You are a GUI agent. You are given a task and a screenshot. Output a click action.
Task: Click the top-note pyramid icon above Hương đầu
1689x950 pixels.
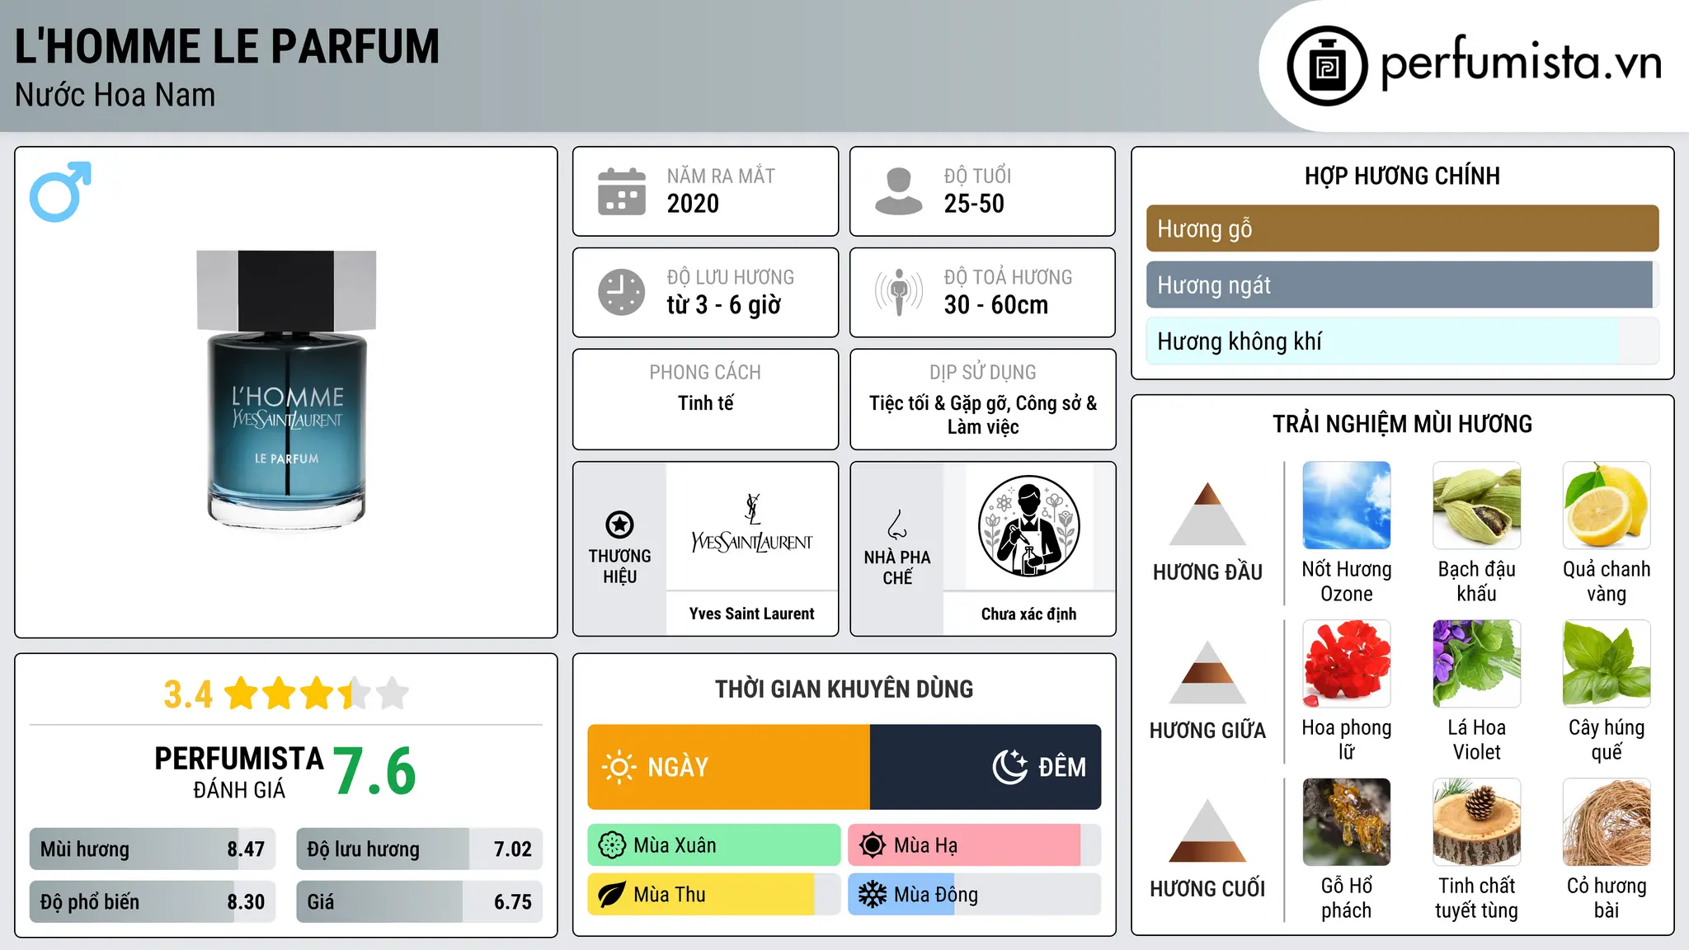coord(1207,514)
